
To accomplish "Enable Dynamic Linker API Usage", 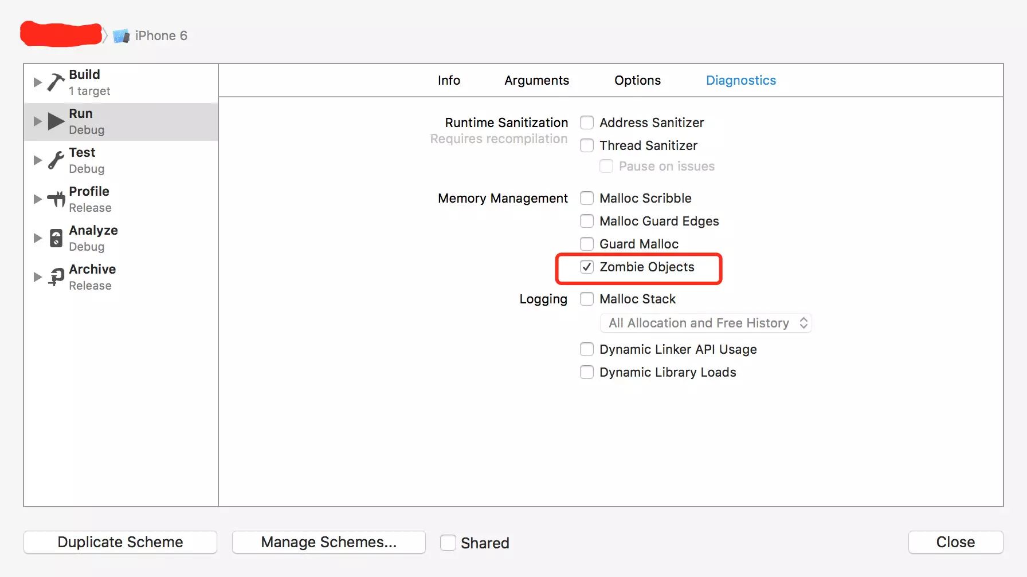I will coord(587,349).
